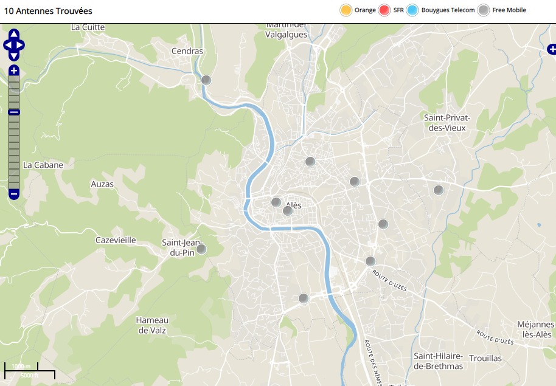The image size is (556, 386).
Task: Click the antenna marker beside Saint-Jean-du-Pin
Action: [x=201, y=249]
